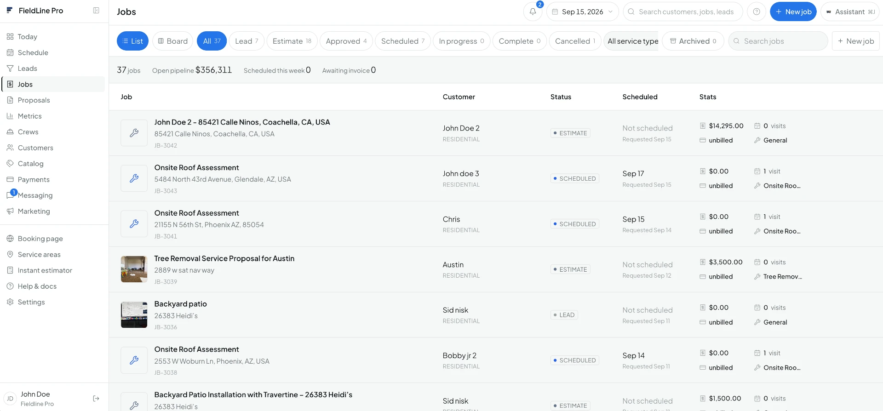Click the Settings gear icon

10,302
